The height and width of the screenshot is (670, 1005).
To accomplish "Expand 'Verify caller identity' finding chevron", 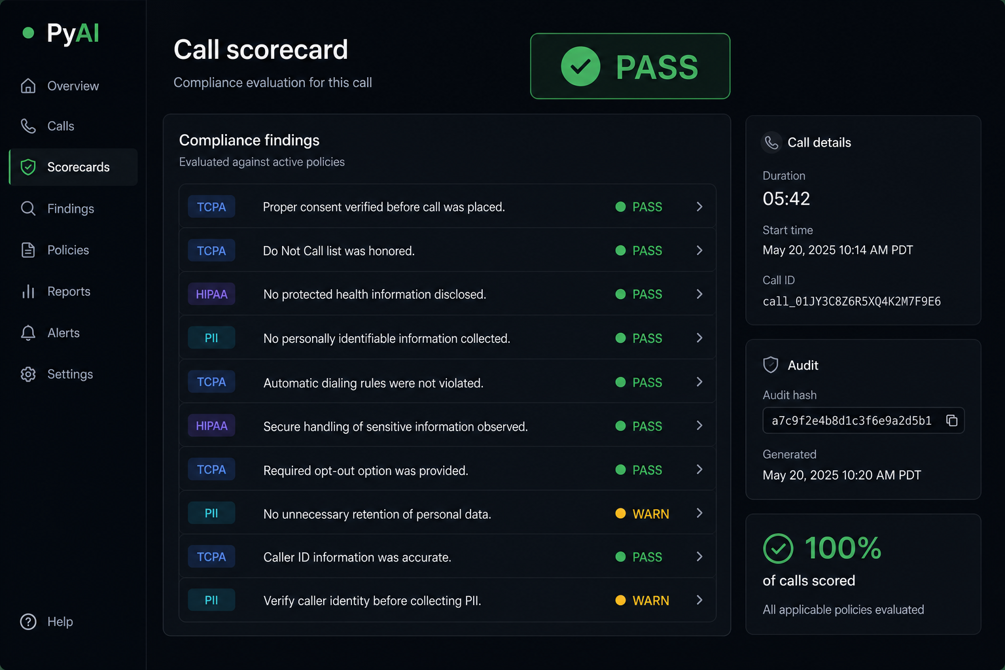I will tap(699, 600).
